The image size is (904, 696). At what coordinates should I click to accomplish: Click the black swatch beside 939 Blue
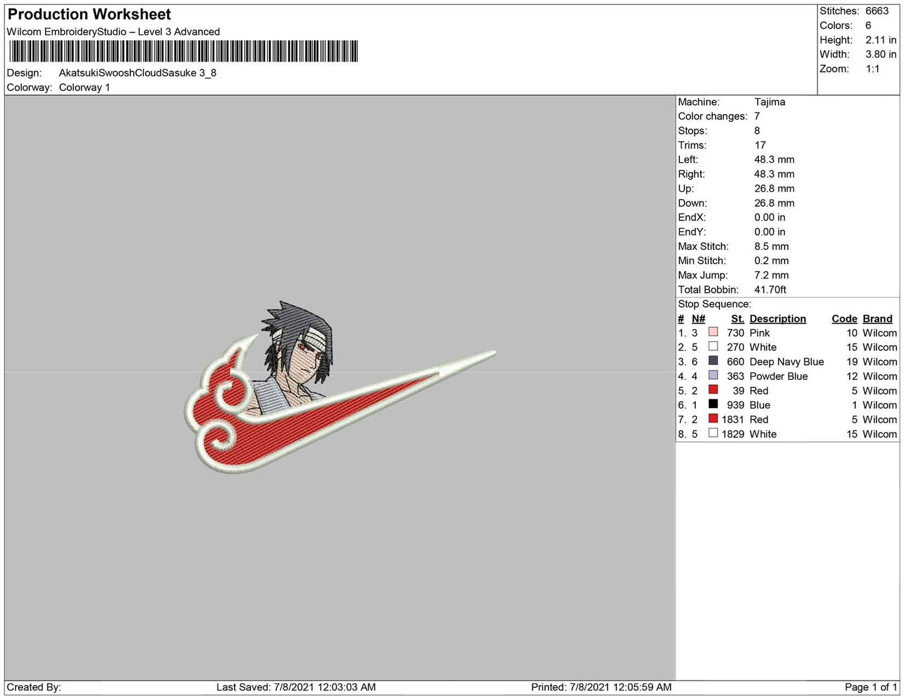713,404
